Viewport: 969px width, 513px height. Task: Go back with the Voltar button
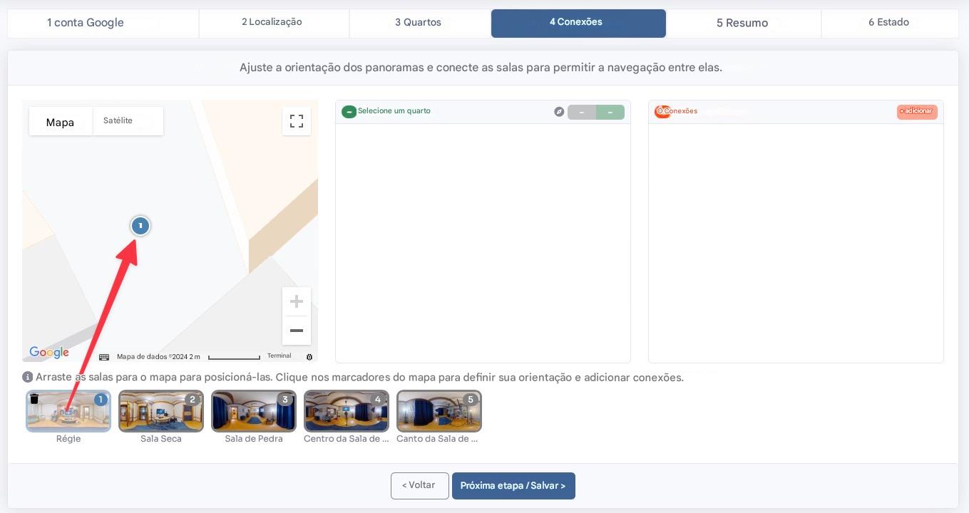tap(419, 485)
